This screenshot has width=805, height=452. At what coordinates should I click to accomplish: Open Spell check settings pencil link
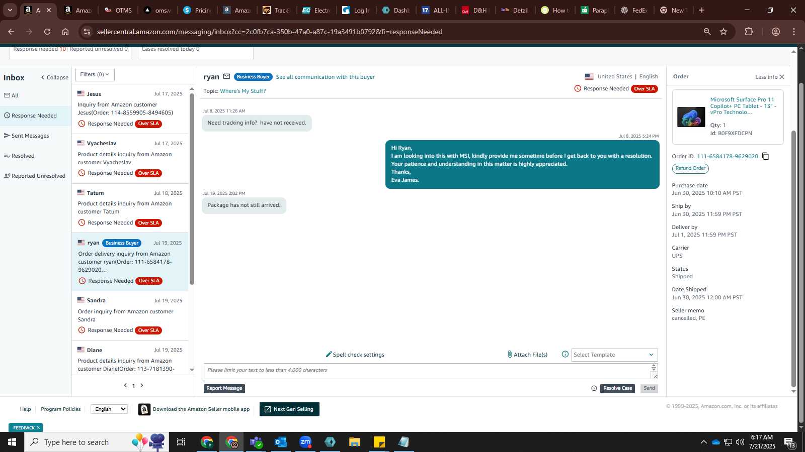tap(355, 355)
